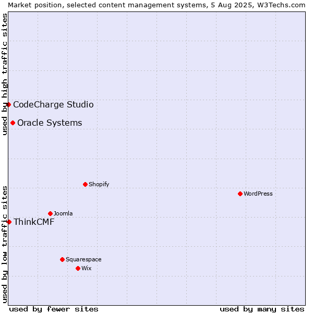Click the 'Joomla' label
The image size is (313, 313).
(x=63, y=213)
